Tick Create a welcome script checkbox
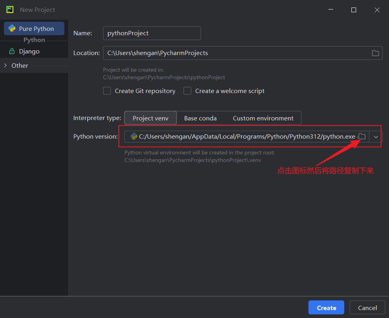The height and width of the screenshot is (318, 389). (x=187, y=91)
